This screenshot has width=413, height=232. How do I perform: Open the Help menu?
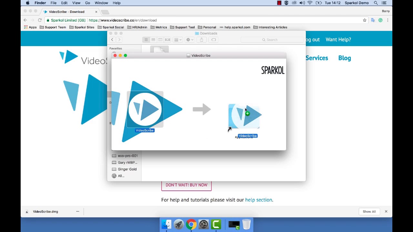(116, 3)
